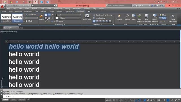Image resolution: width=181 pixels, height=102 pixels.
Task: Click the Help question mark icon
Action: coord(161,6)
